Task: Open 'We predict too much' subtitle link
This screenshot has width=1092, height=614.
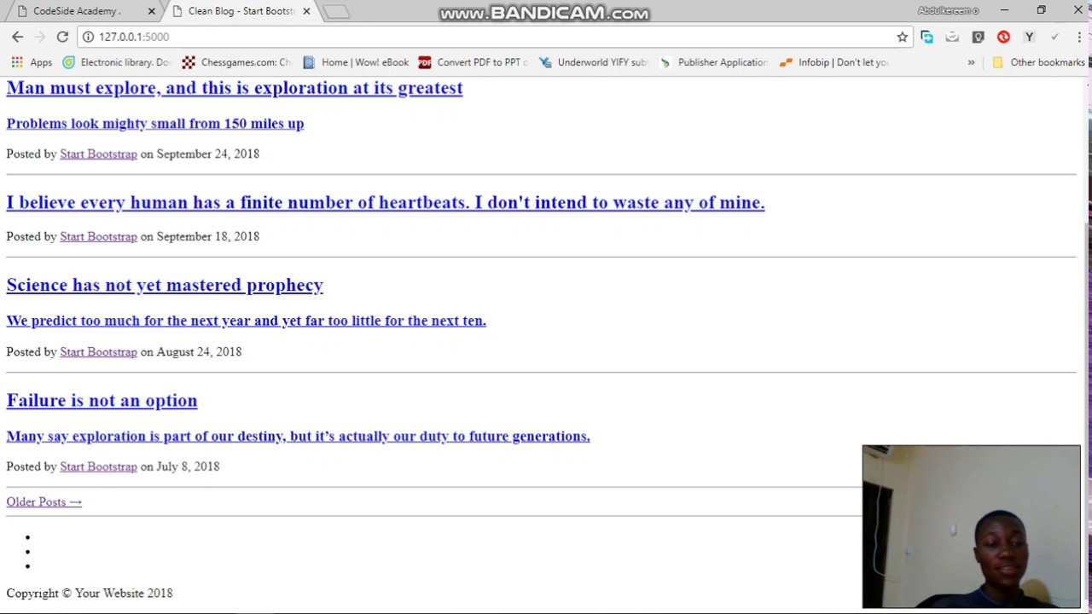Action: pyautogui.click(x=247, y=321)
